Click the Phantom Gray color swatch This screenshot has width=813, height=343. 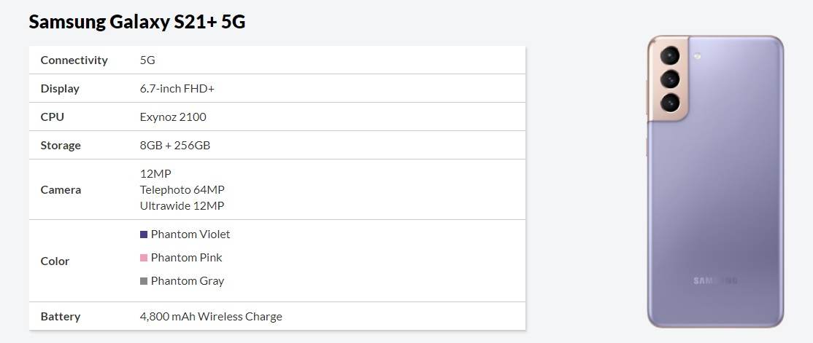[144, 281]
